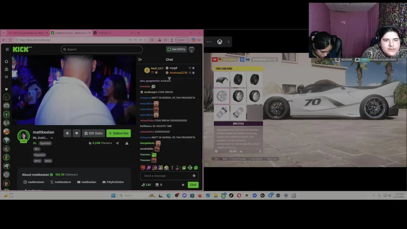This screenshot has width=407, height=229.
Task: Report stream via warning triangle icon
Action: [x=127, y=143]
